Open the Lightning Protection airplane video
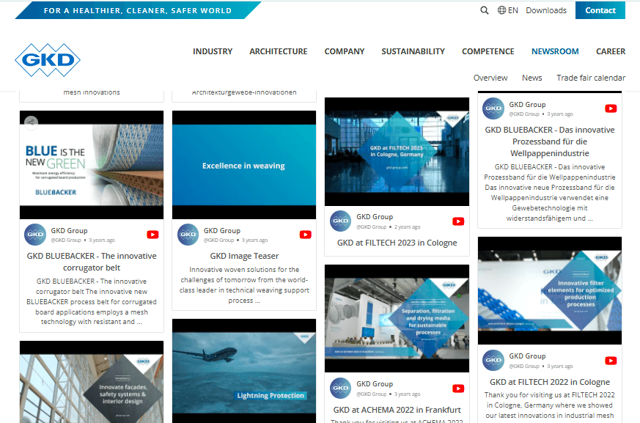The width and height of the screenshot is (640, 423). (243, 370)
